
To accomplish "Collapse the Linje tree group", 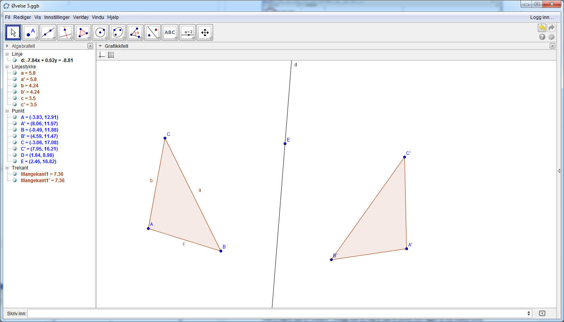I will 7,54.
